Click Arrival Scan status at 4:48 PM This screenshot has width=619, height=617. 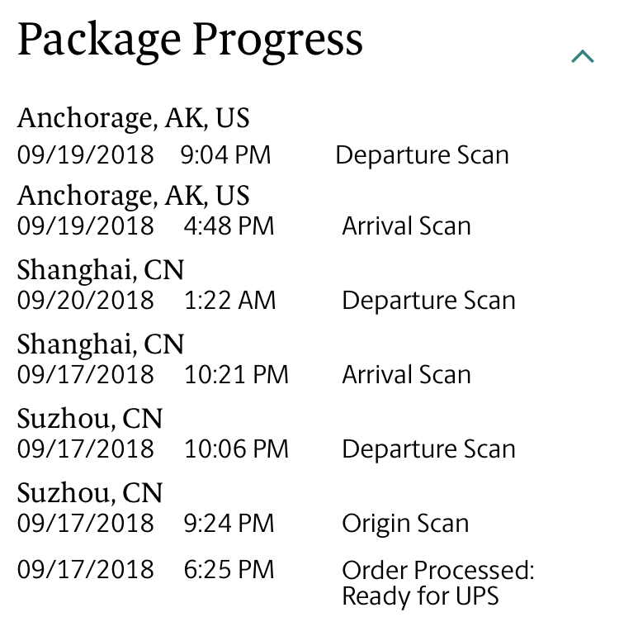coord(406,225)
